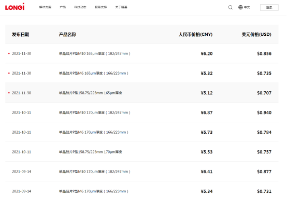Select the 2021-11-30 date in the ¥5.12 row
Image resolution: width=287 pixels, height=198 pixels.
pyautogui.click(x=22, y=93)
